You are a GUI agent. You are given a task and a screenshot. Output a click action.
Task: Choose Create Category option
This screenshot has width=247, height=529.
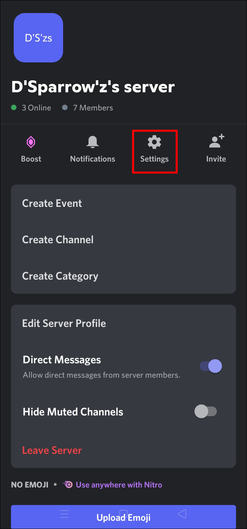pos(60,276)
